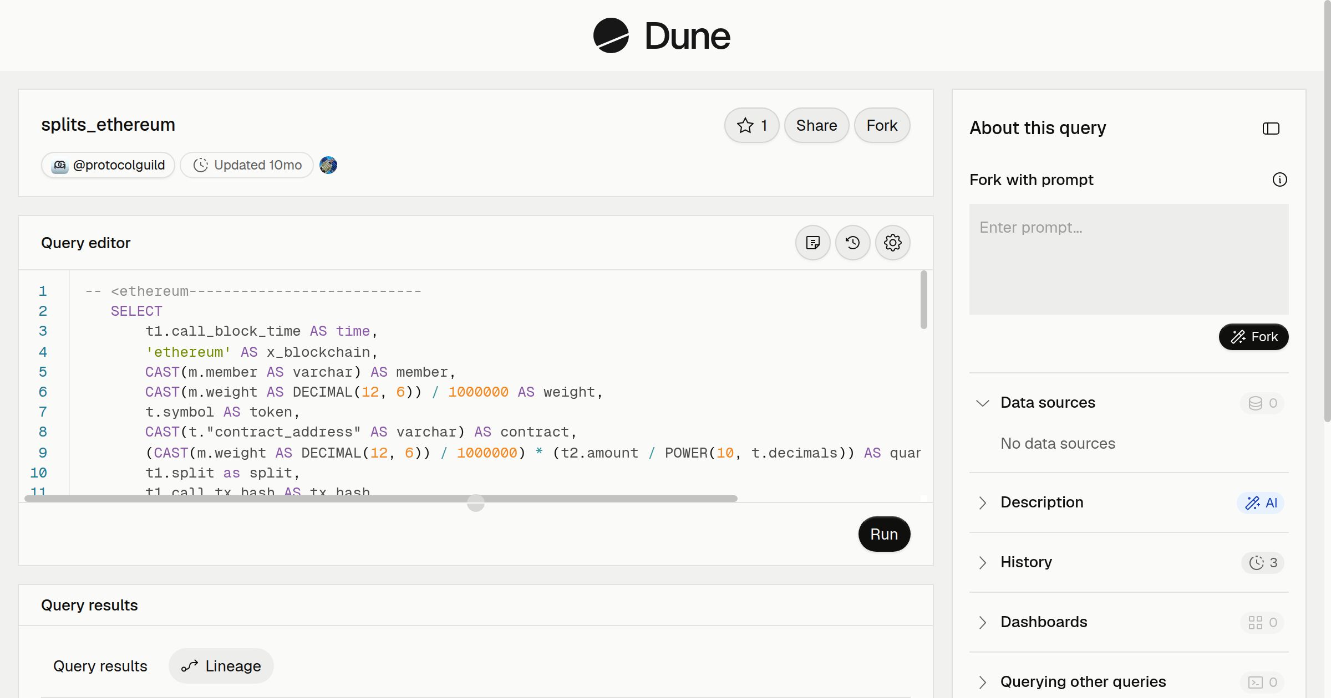Expand the Dashboards section
The image size is (1331, 698).
[983, 622]
